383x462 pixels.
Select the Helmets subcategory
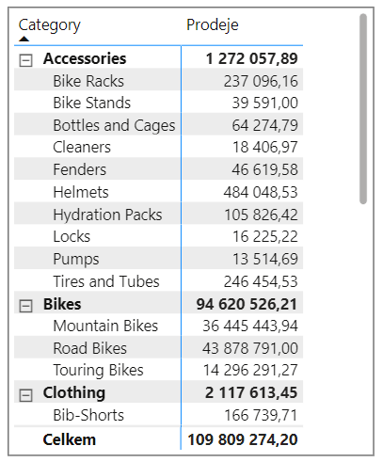pyautogui.click(x=81, y=192)
